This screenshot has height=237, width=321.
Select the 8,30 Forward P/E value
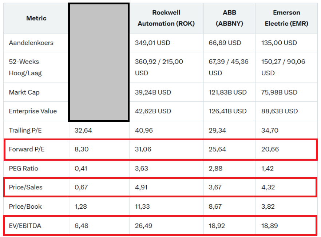coord(81,149)
